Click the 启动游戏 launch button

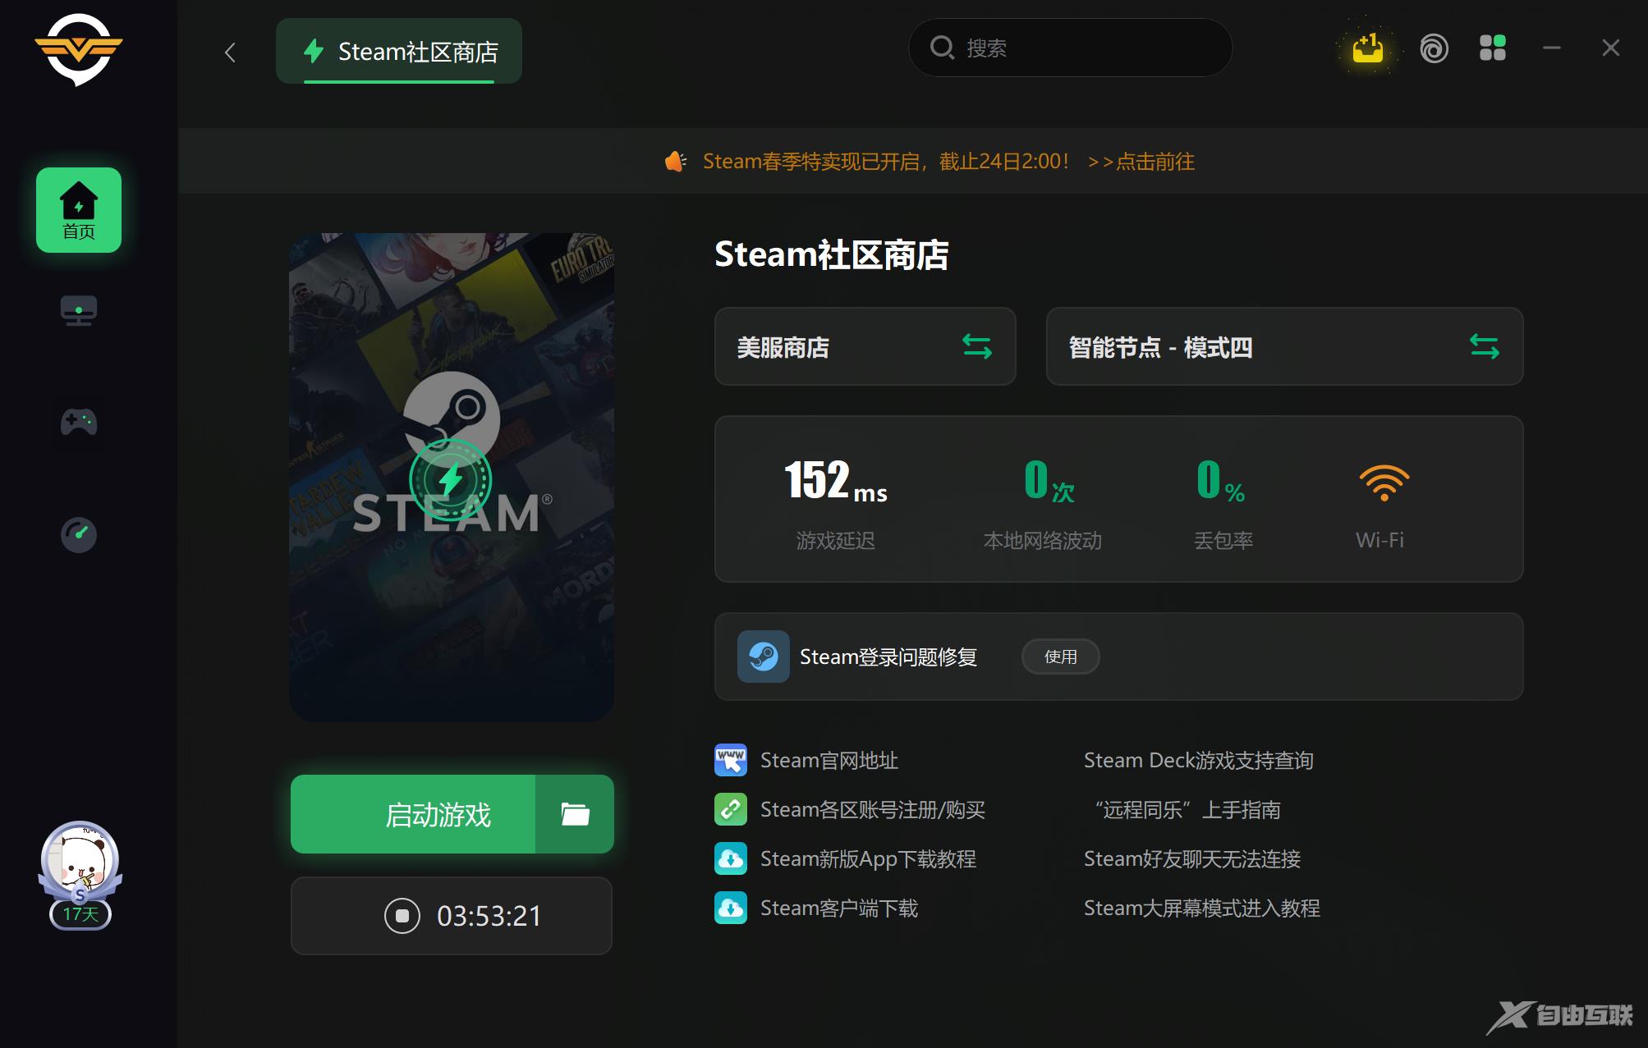click(x=413, y=814)
